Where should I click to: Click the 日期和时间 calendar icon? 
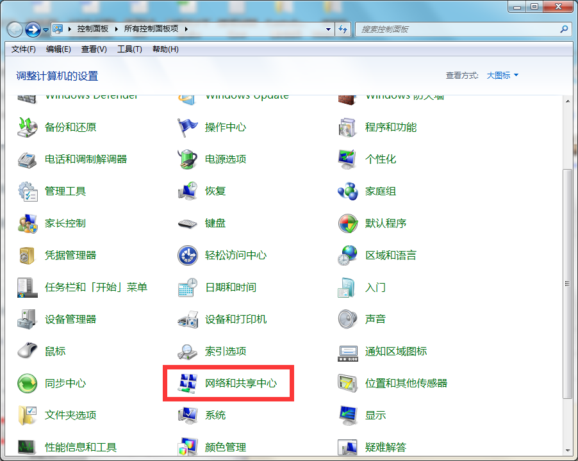tap(188, 287)
